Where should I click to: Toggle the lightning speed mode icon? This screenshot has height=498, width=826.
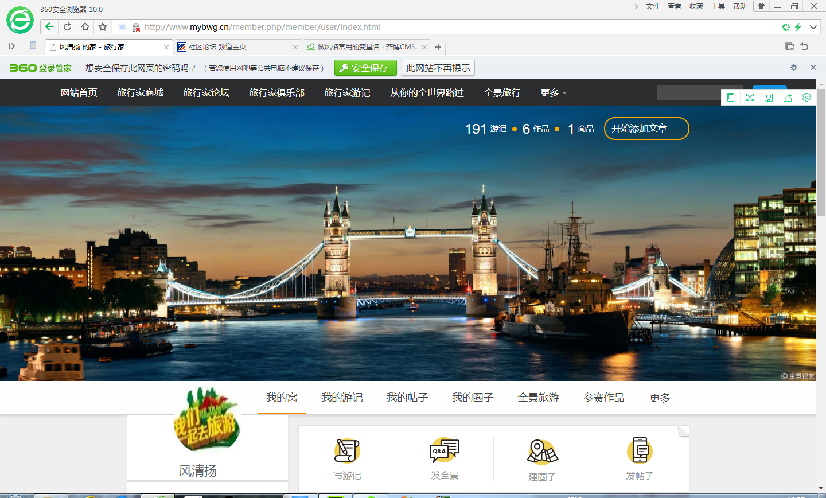pos(798,27)
